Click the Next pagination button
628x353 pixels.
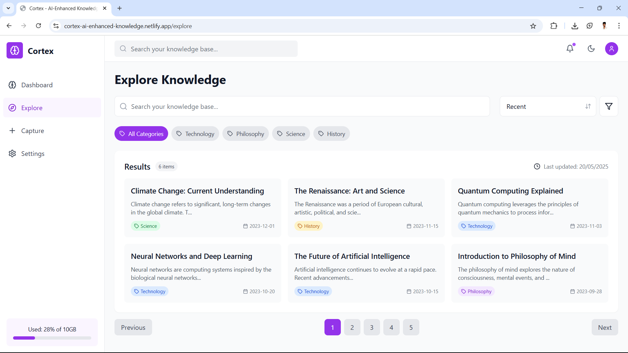604,327
